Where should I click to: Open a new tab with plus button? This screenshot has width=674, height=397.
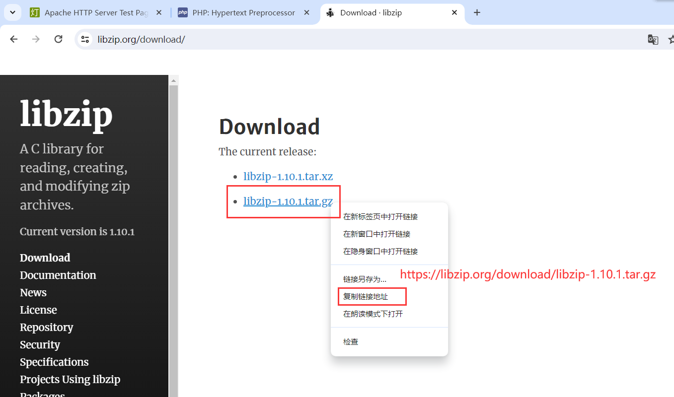point(477,13)
